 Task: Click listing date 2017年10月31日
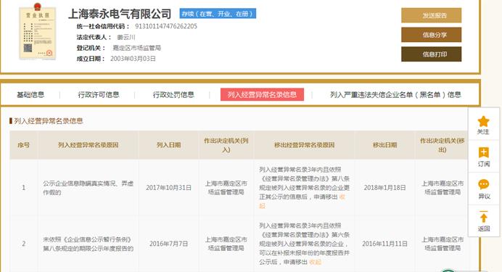pos(169,188)
